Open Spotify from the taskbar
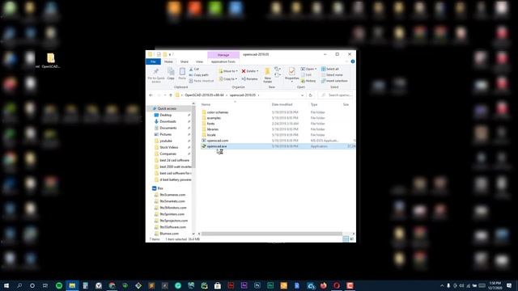The height and width of the screenshot is (291, 518). [59, 285]
